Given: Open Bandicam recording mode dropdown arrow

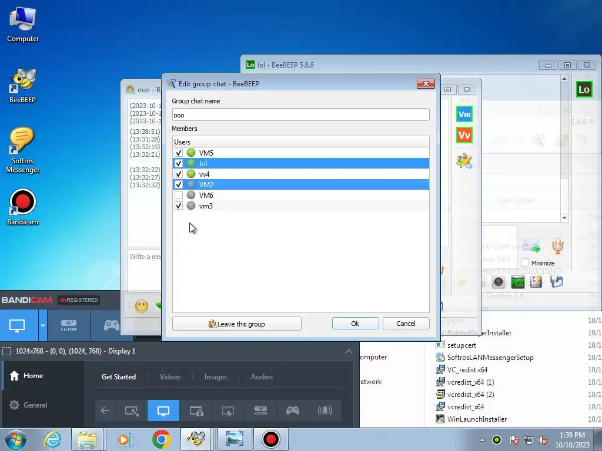Looking at the screenshot, I should click(42, 325).
